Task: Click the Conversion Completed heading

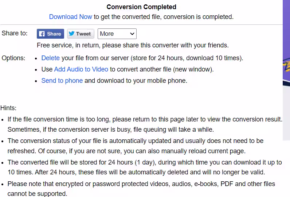Action: pyautogui.click(x=141, y=7)
